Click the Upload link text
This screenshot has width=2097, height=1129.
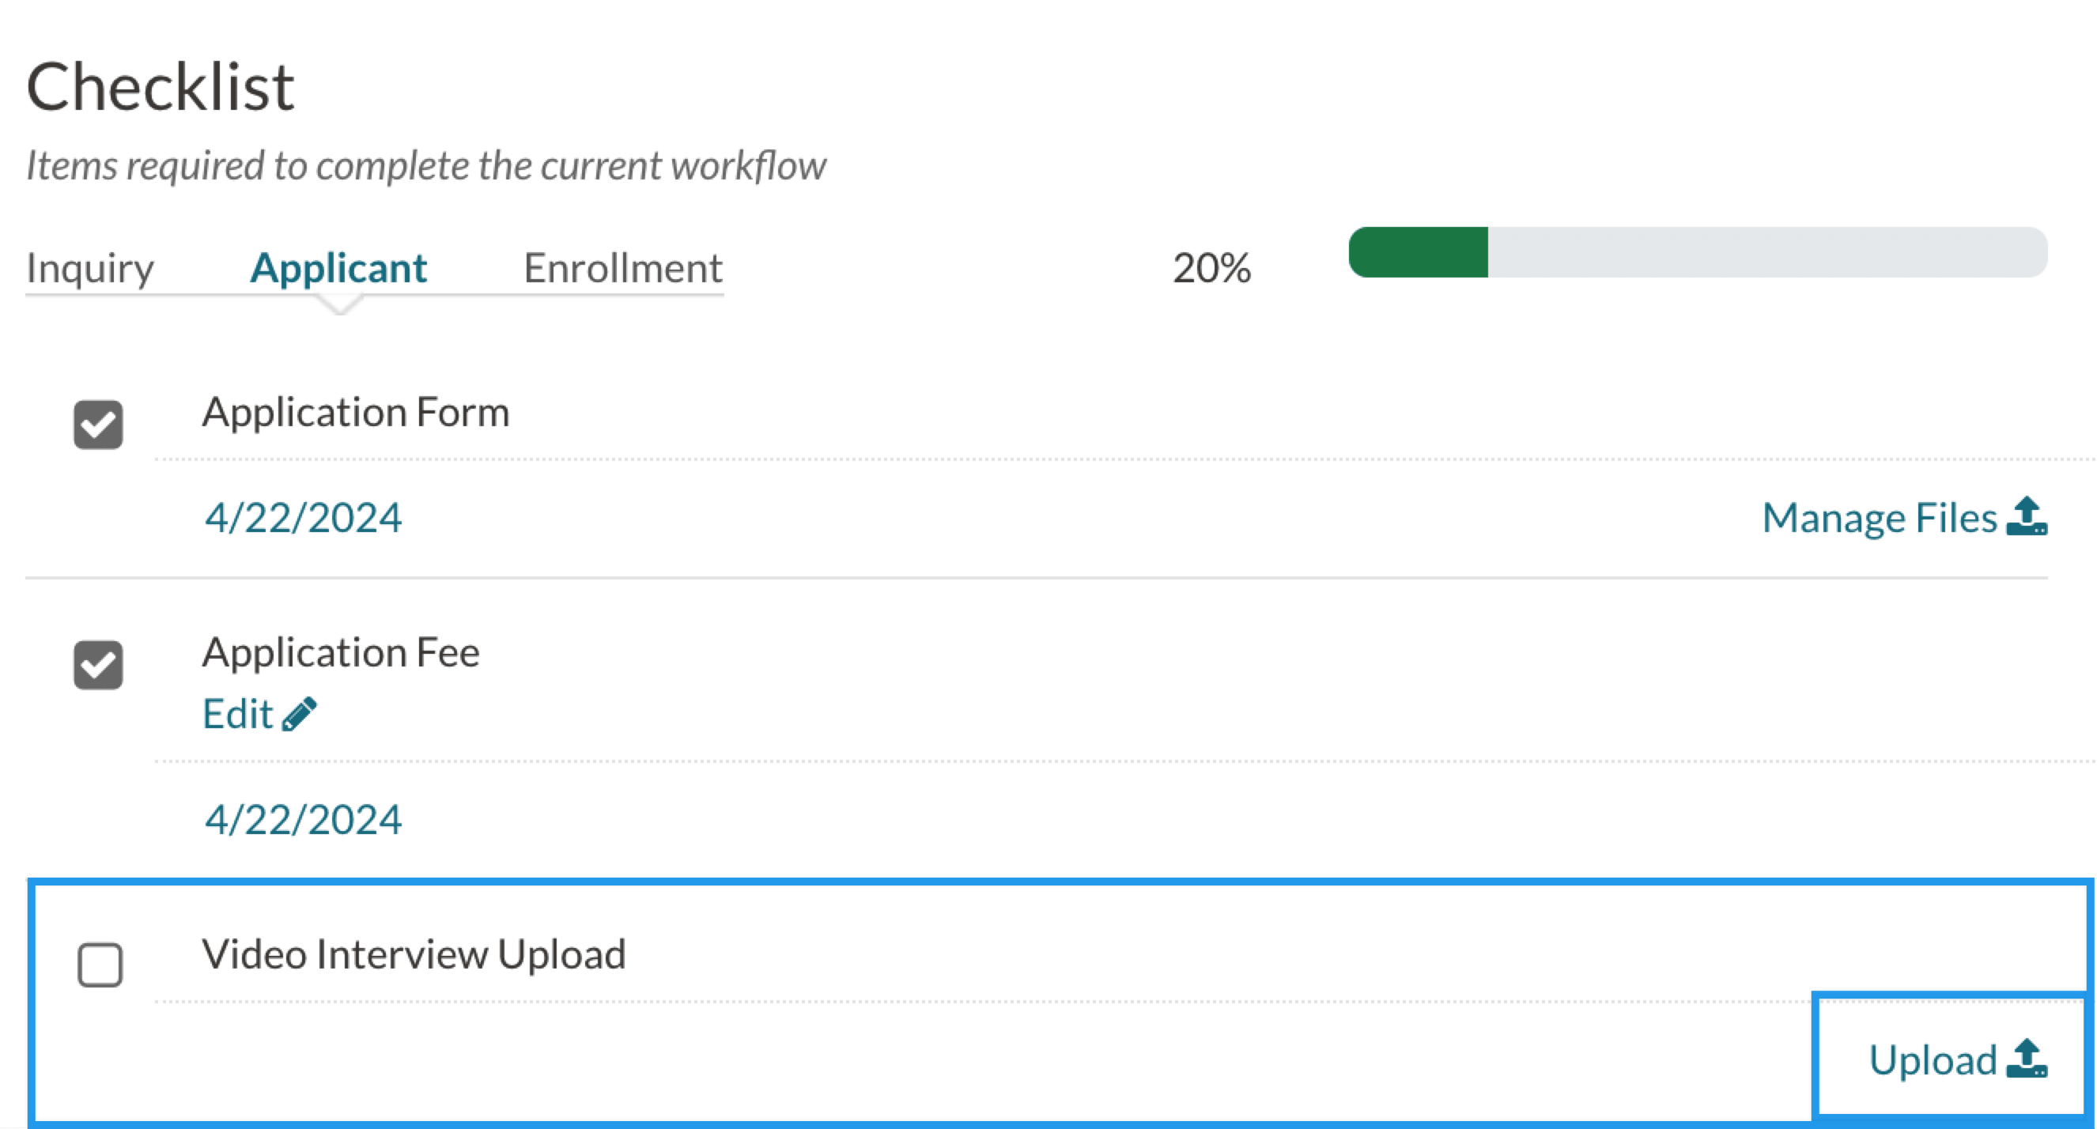(1933, 1059)
